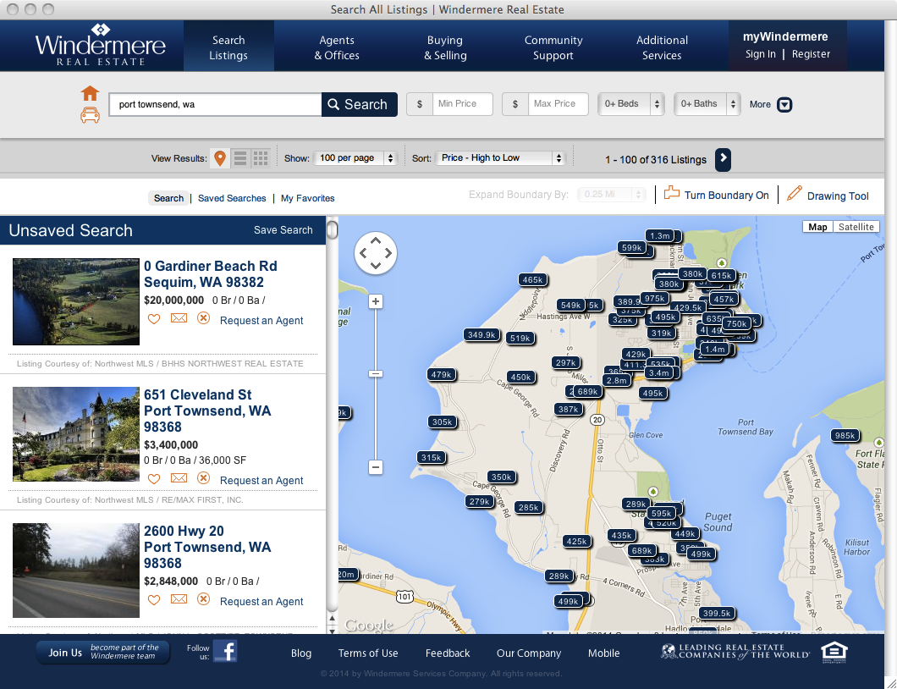Click the Sign In link
Viewport: 897px width, 689px height.
760,54
